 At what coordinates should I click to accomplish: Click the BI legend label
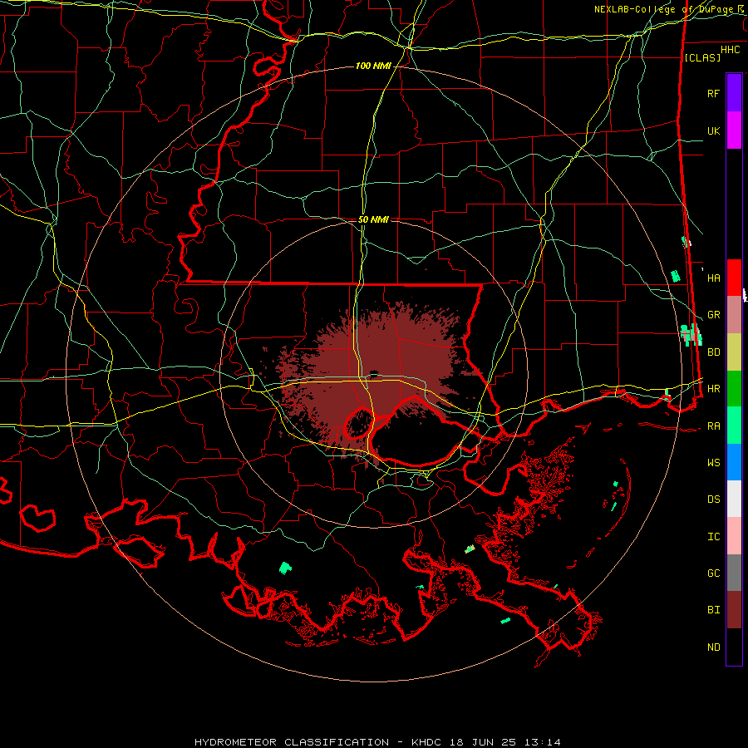pos(713,610)
